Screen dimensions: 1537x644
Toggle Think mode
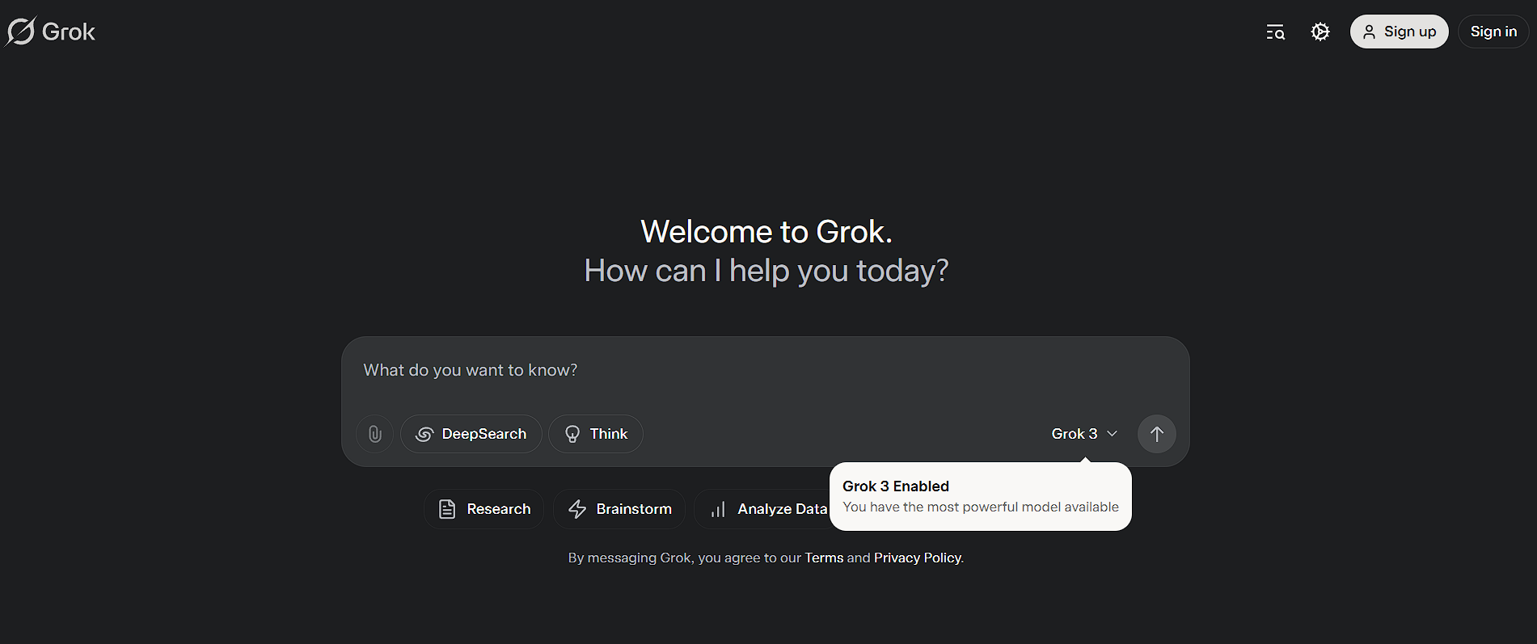[x=596, y=434]
